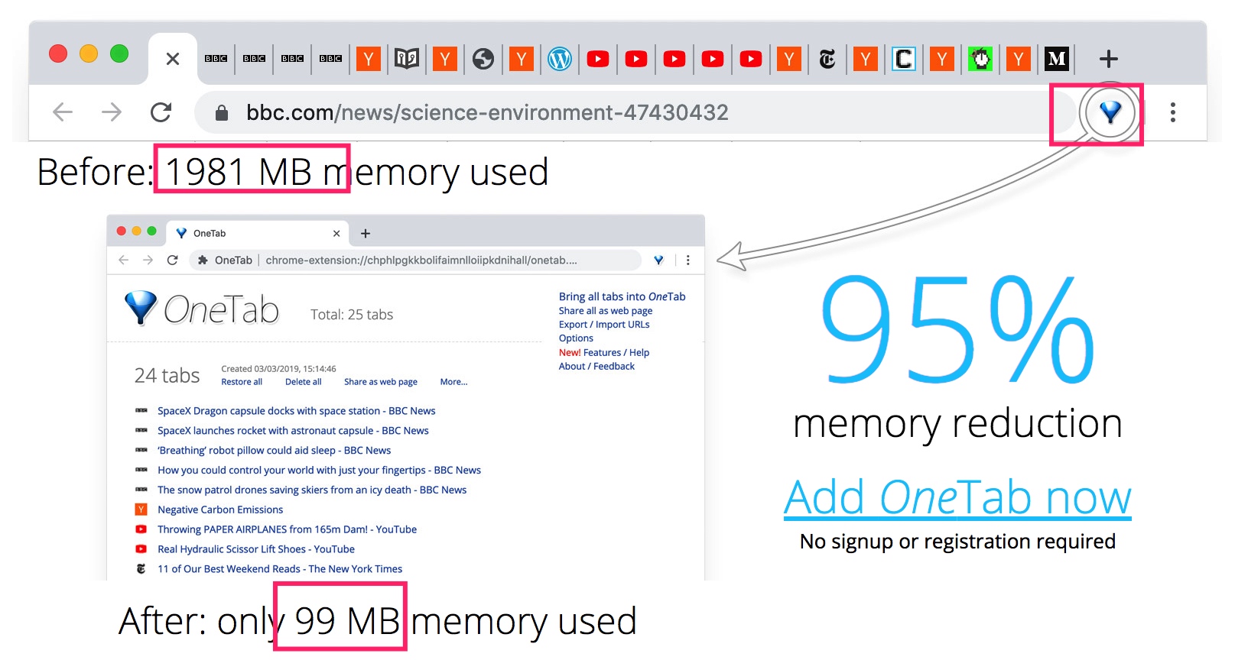
Task: Click the lock icon in address bar
Action: click(x=222, y=113)
